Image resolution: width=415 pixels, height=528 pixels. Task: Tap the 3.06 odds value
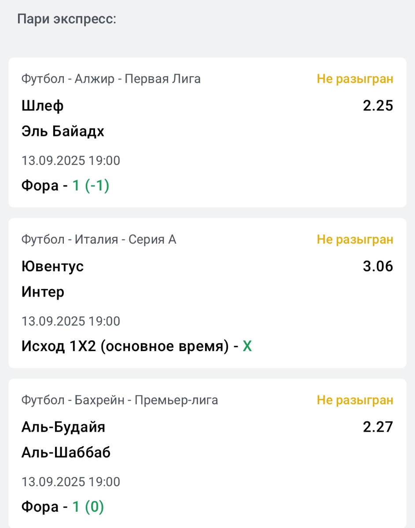click(378, 266)
